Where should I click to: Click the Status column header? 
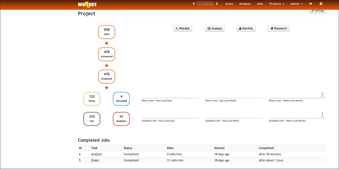(128, 148)
